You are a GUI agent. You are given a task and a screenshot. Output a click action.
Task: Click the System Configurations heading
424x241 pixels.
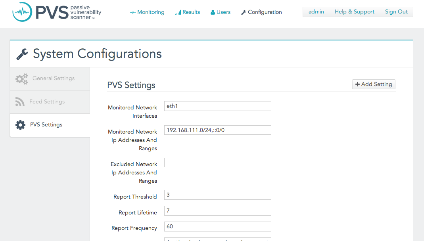97,54
